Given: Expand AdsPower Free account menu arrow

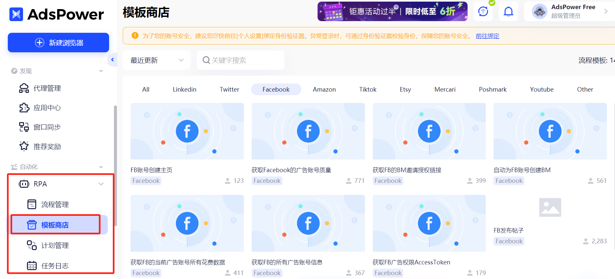Looking at the screenshot, I should point(606,11).
